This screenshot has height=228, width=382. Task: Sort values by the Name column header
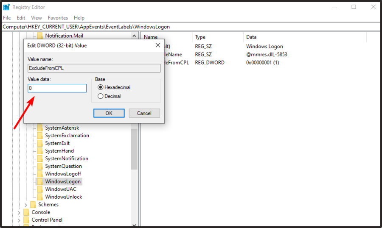pyautogui.click(x=151, y=37)
